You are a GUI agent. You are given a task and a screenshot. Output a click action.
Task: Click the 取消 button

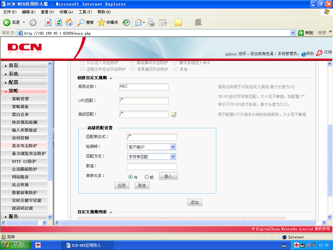point(142,185)
